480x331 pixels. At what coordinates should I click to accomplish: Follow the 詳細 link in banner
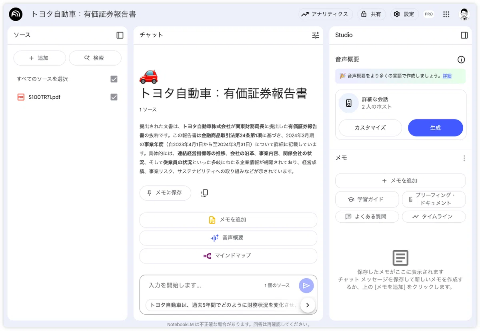447,76
